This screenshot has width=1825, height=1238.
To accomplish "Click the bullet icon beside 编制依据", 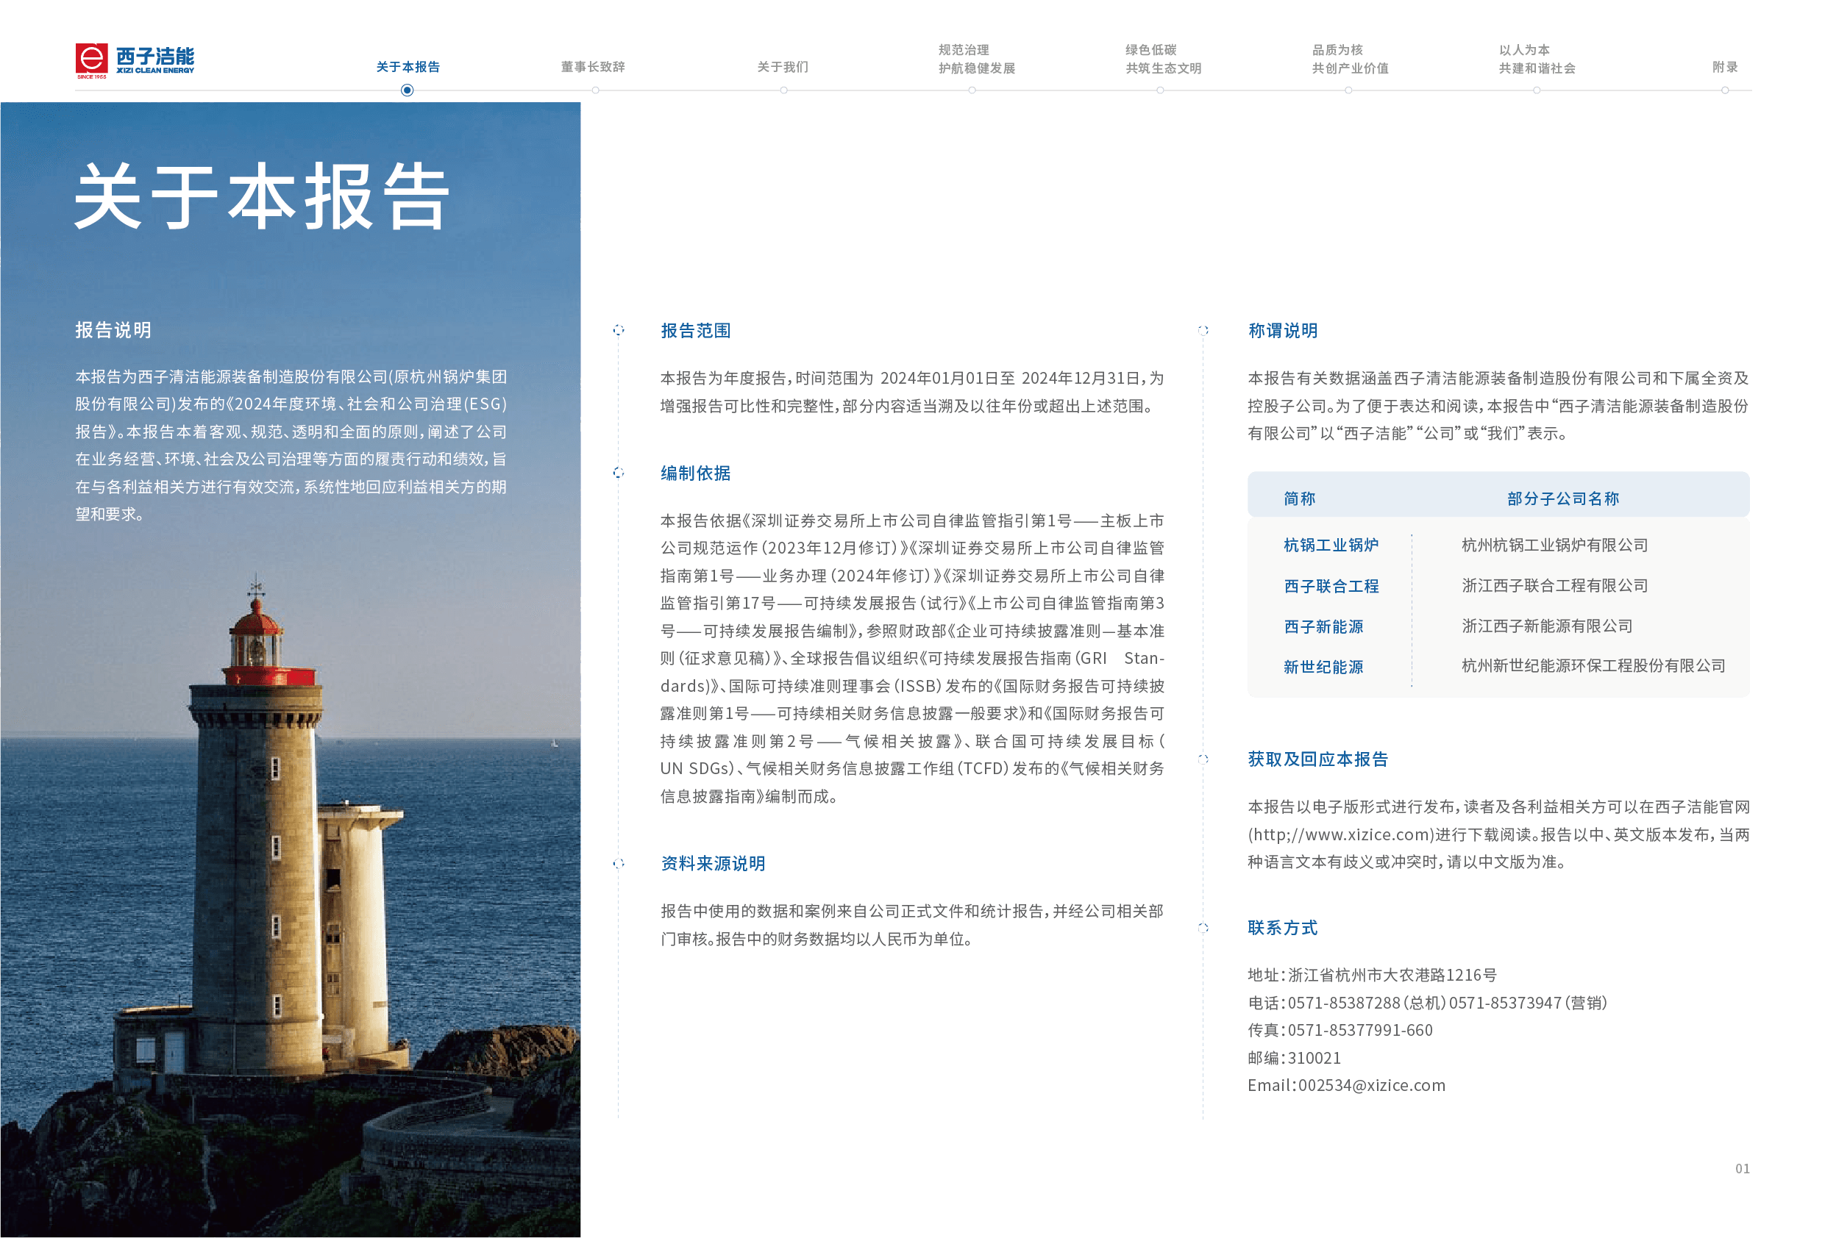I will click(x=619, y=473).
